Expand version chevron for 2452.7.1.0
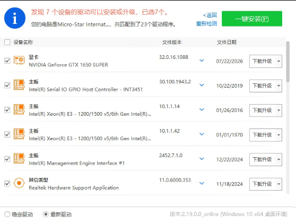The image size is (296, 223). pos(202,159)
